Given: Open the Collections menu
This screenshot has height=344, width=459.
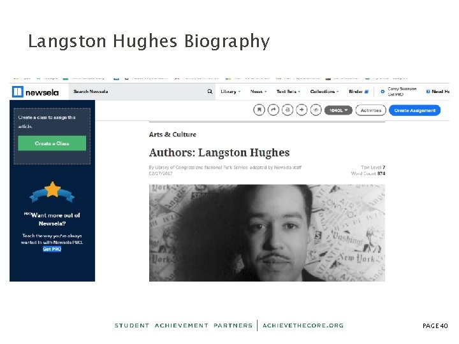Looking at the screenshot, I should (324, 92).
